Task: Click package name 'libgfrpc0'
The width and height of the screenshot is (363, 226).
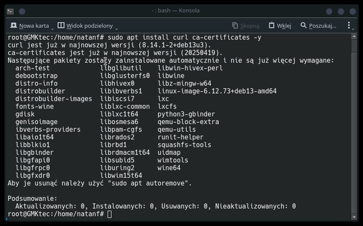Action: (33, 168)
